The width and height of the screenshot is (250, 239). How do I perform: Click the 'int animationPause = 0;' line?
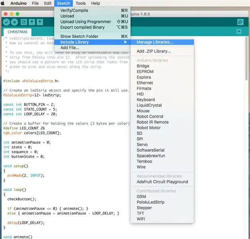pyautogui.click(x=27, y=143)
